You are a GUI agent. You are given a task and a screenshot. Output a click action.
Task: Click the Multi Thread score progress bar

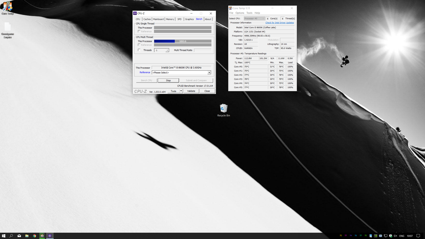pos(183,41)
